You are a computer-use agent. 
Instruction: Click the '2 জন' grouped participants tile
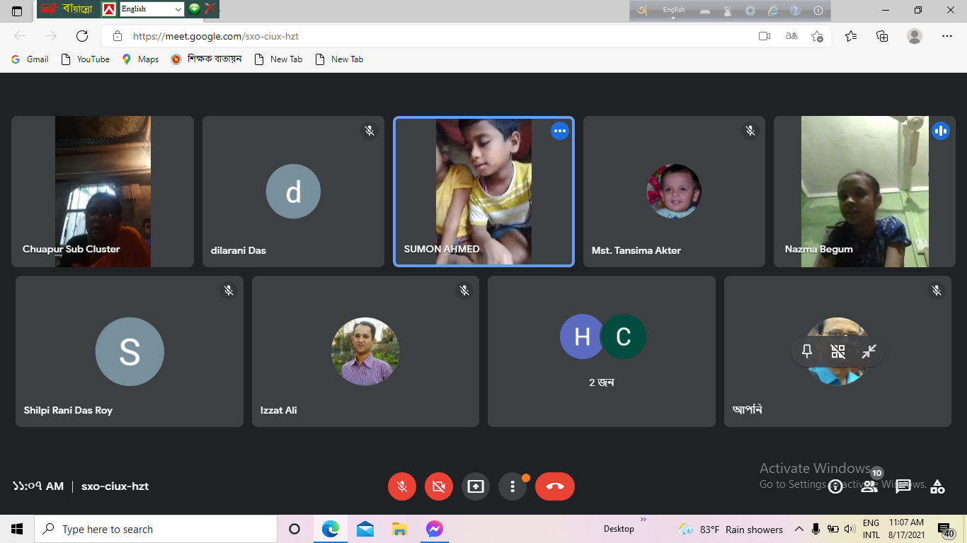pyautogui.click(x=602, y=351)
